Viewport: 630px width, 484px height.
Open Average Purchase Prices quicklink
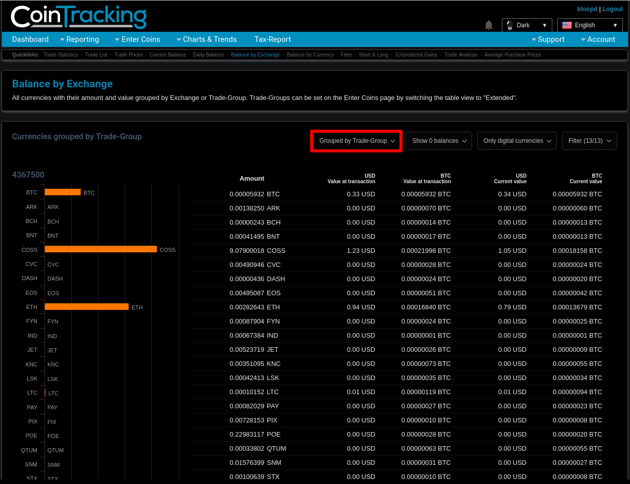pyautogui.click(x=513, y=55)
